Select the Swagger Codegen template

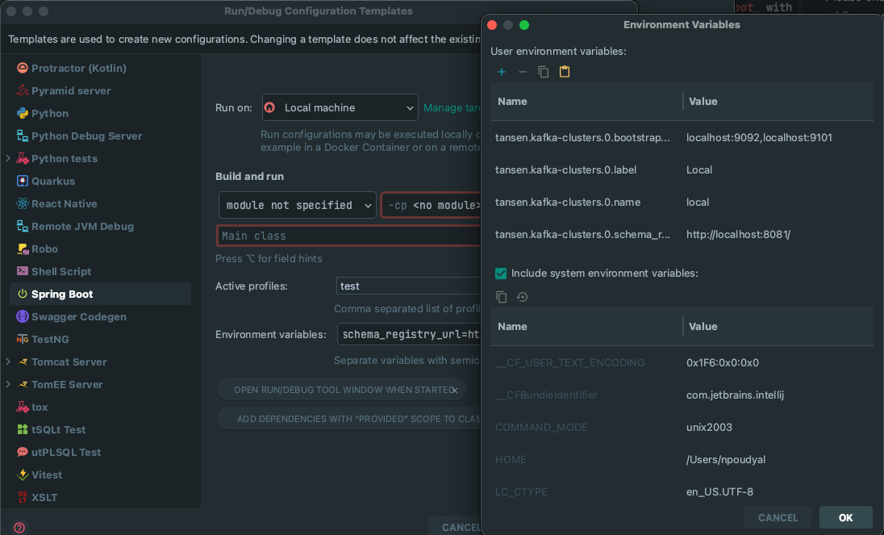point(79,317)
